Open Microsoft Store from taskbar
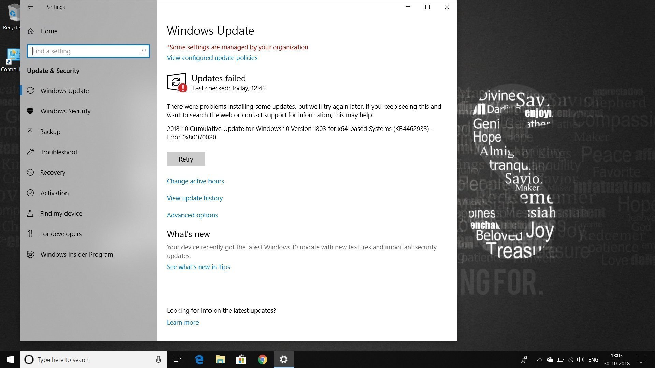 (x=241, y=359)
